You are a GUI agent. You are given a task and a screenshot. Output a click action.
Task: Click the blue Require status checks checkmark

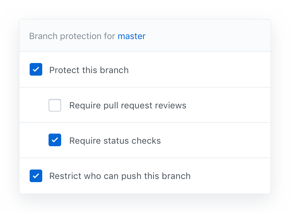pyautogui.click(x=55, y=140)
